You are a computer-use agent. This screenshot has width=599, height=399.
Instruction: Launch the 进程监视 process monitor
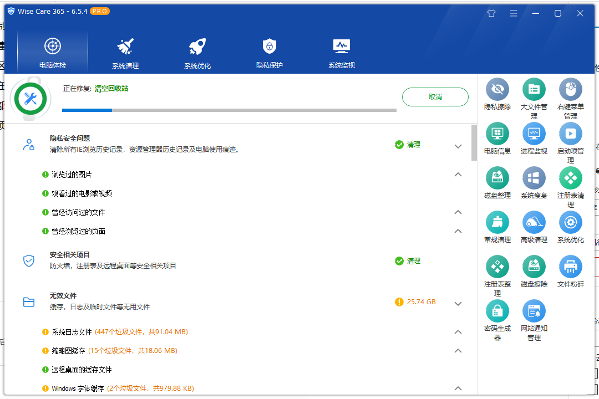534,139
